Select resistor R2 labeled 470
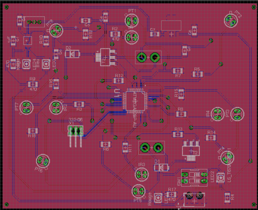This screenshot has width=258, height=210. [115, 34]
